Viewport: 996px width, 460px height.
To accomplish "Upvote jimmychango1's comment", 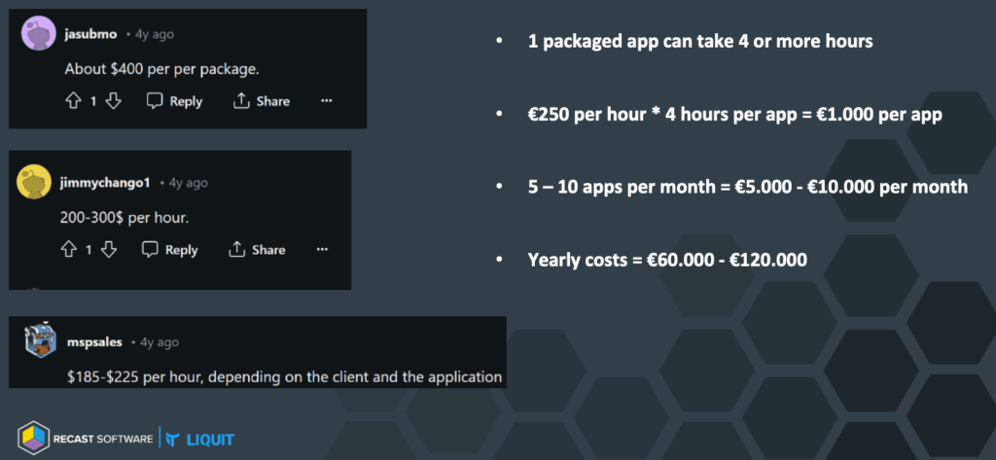I will [x=68, y=250].
